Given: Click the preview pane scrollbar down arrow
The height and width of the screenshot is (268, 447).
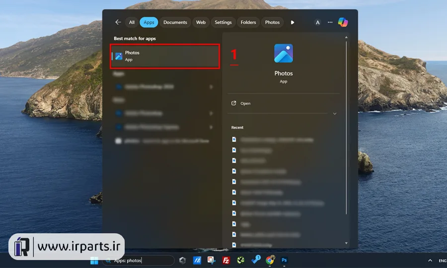Looking at the screenshot, I should pos(346,243).
